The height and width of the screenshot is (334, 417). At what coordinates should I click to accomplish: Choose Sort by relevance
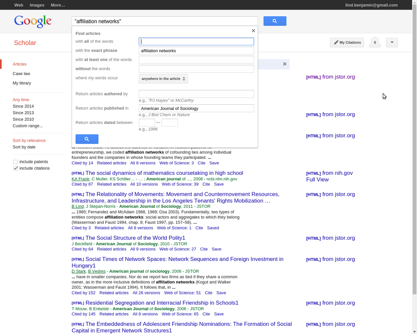coord(29,140)
